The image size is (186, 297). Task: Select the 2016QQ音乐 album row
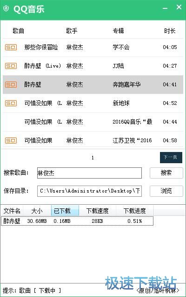(93, 122)
